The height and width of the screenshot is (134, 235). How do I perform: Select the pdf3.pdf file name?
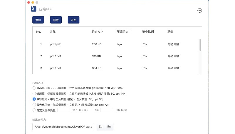[56, 68]
